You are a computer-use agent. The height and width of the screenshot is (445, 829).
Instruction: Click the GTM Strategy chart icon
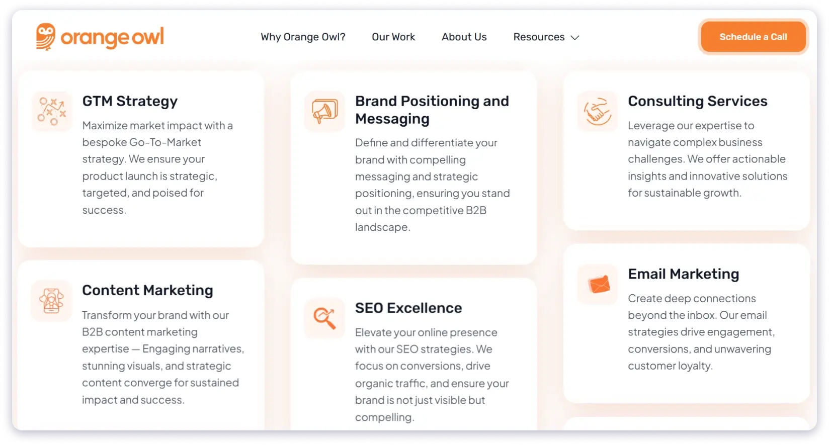[52, 111]
